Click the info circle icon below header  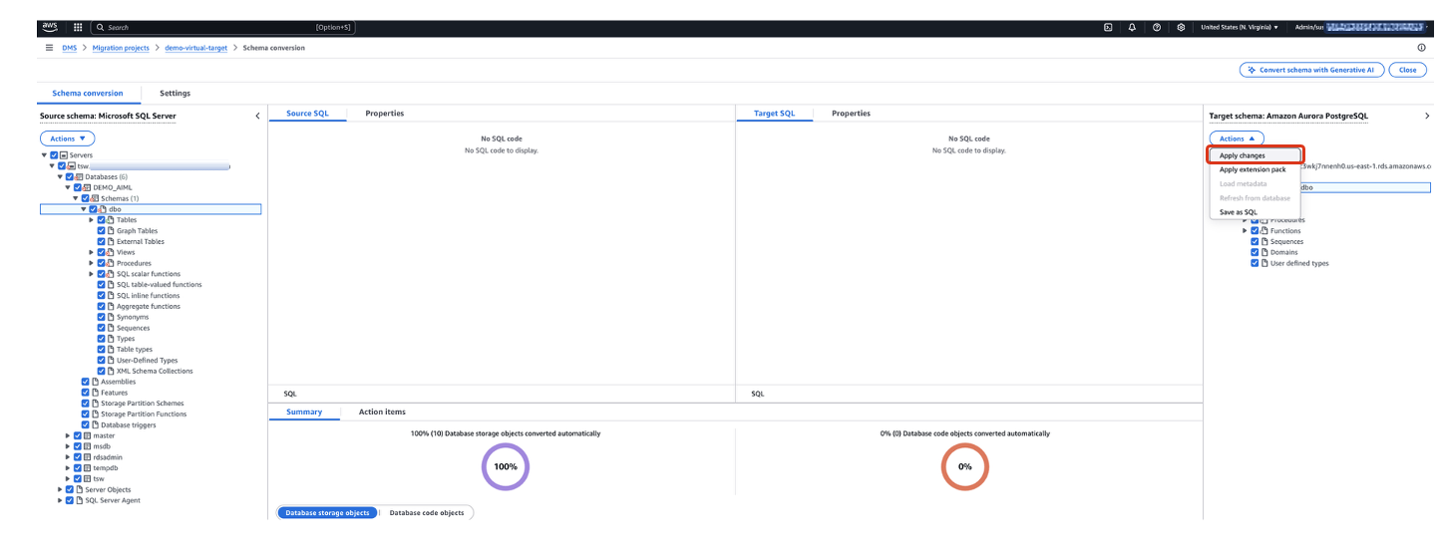tap(1421, 48)
